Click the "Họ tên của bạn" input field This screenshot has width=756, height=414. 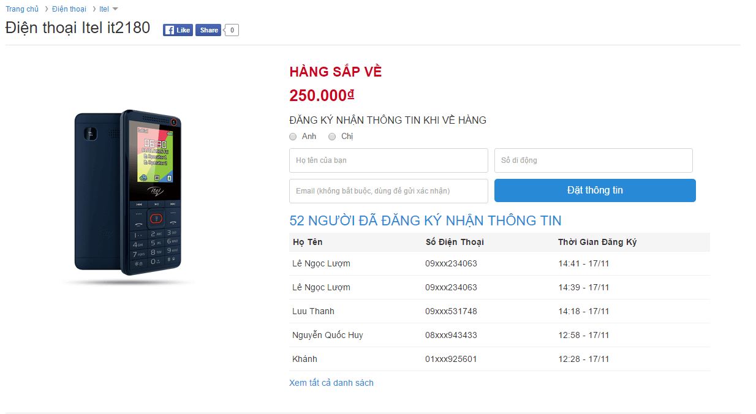(x=388, y=160)
